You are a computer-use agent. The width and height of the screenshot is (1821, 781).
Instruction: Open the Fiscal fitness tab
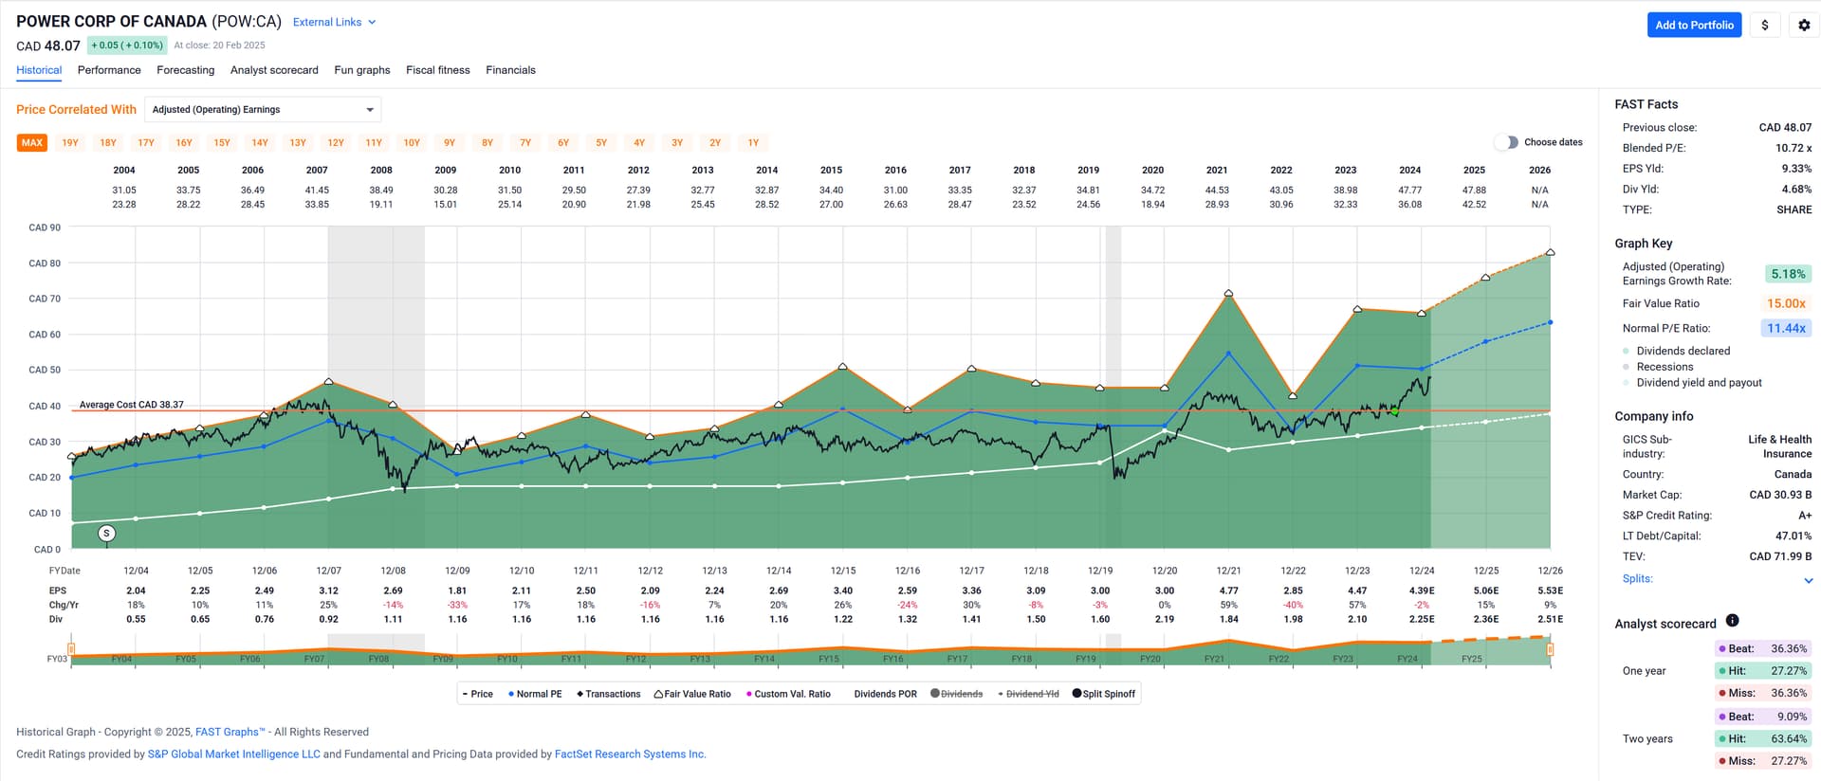pyautogui.click(x=437, y=70)
